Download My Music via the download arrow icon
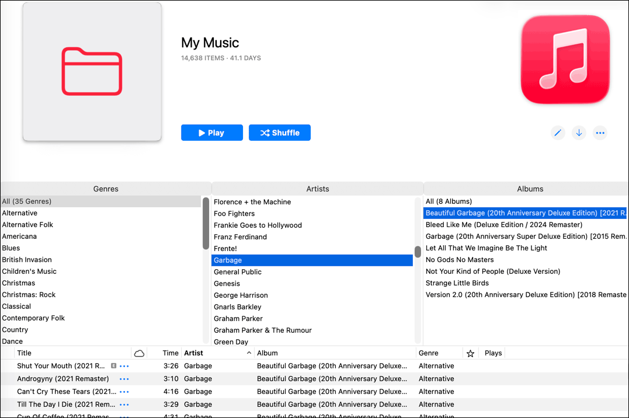This screenshot has height=418, width=629. 579,133
